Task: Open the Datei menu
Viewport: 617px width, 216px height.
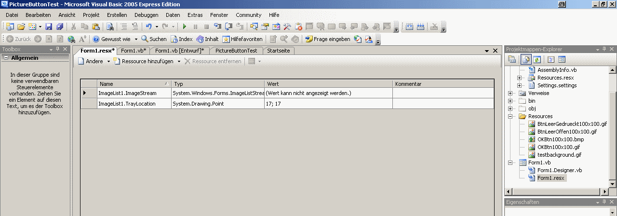Action: click(x=12, y=15)
